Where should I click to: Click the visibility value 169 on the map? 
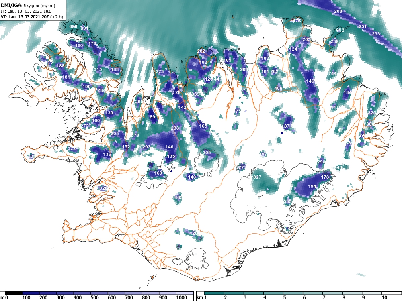click(158, 173)
